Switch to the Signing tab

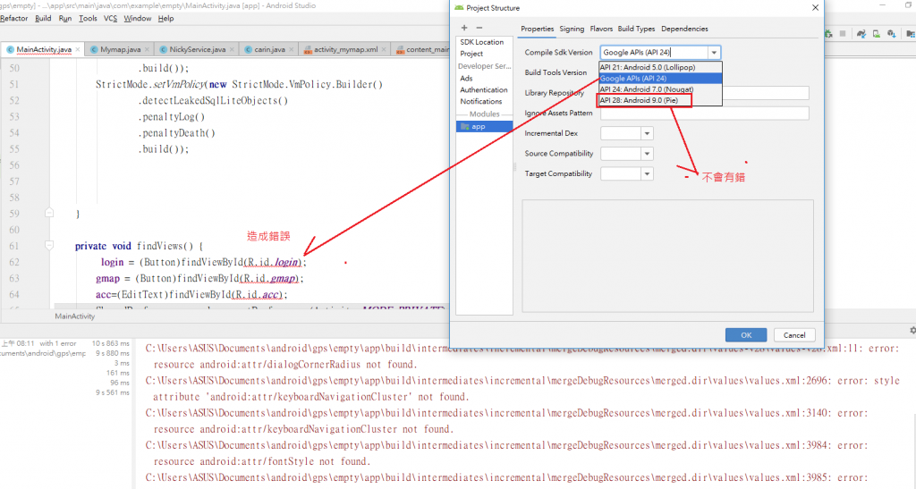(x=572, y=29)
